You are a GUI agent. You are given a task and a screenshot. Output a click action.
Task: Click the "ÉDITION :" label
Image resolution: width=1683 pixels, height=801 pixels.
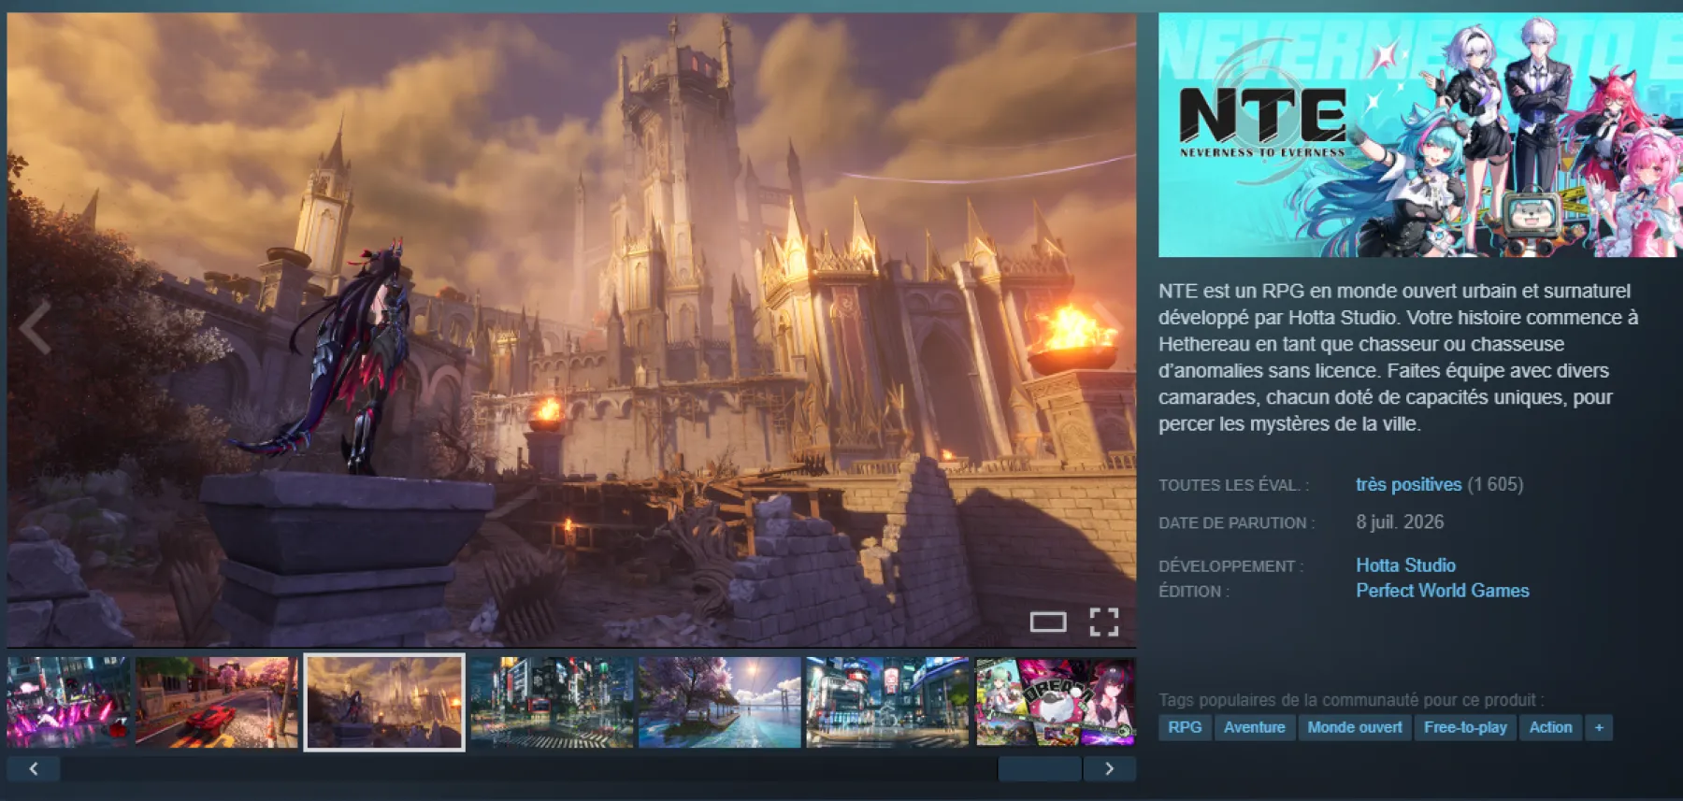click(x=1194, y=592)
